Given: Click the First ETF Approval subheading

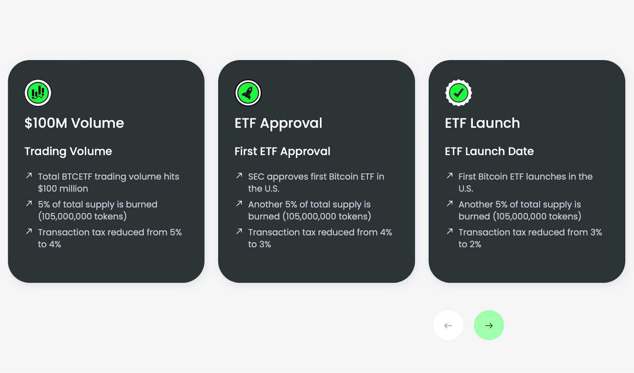Looking at the screenshot, I should (x=283, y=151).
